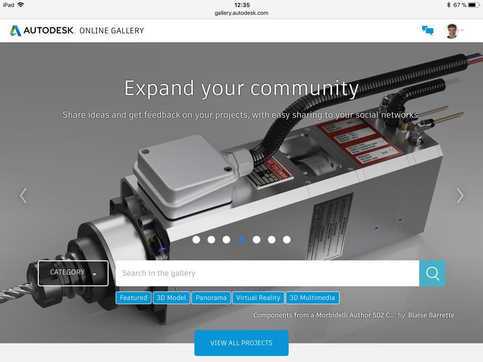
Task: Select the Virtual Reality filter chip
Action: pos(258,298)
